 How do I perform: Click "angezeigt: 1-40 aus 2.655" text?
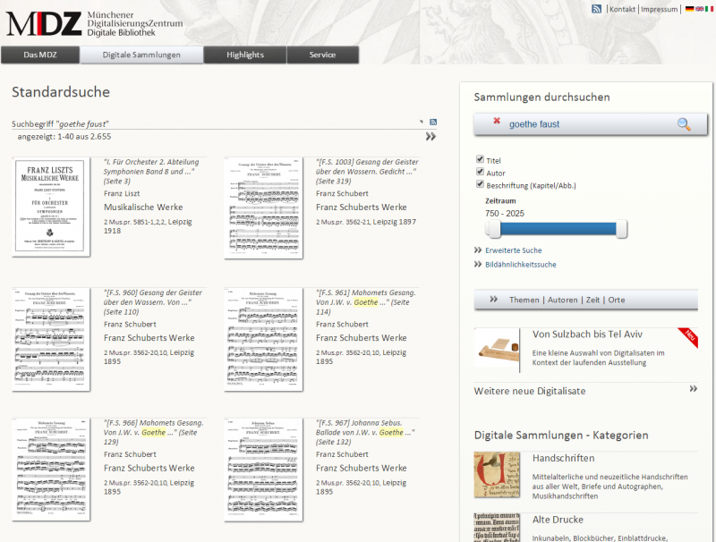point(64,137)
